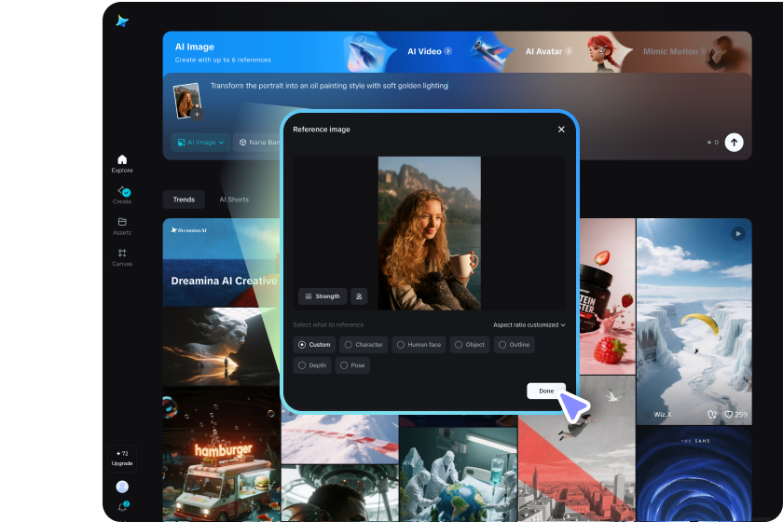The height and width of the screenshot is (522, 783).
Task: Open the doctors treating Earth artwork
Action: 458,474
